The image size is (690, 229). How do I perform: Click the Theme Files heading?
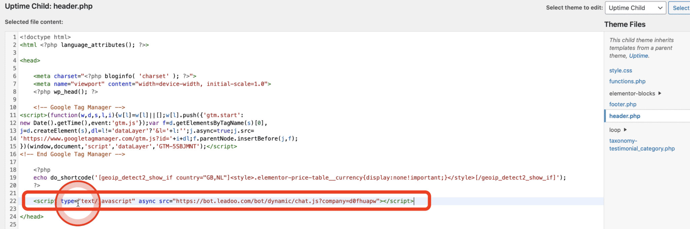click(x=625, y=24)
